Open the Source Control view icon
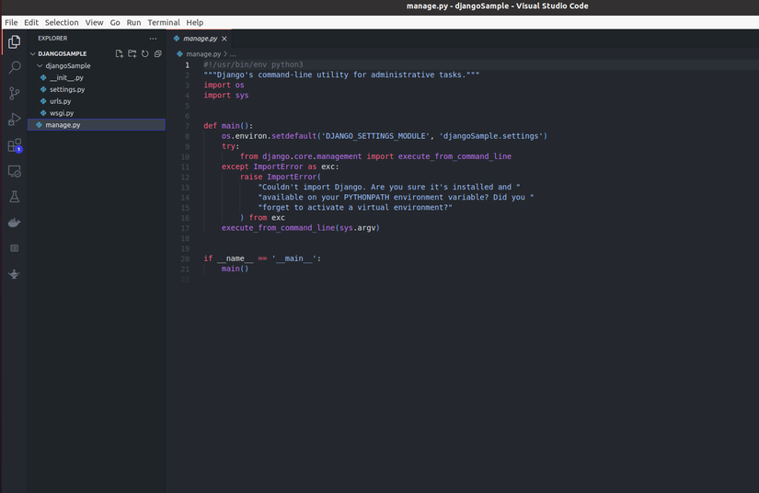The width and height of the screenshot is (759, 493). pyautogui.click(x=15, y=94)
